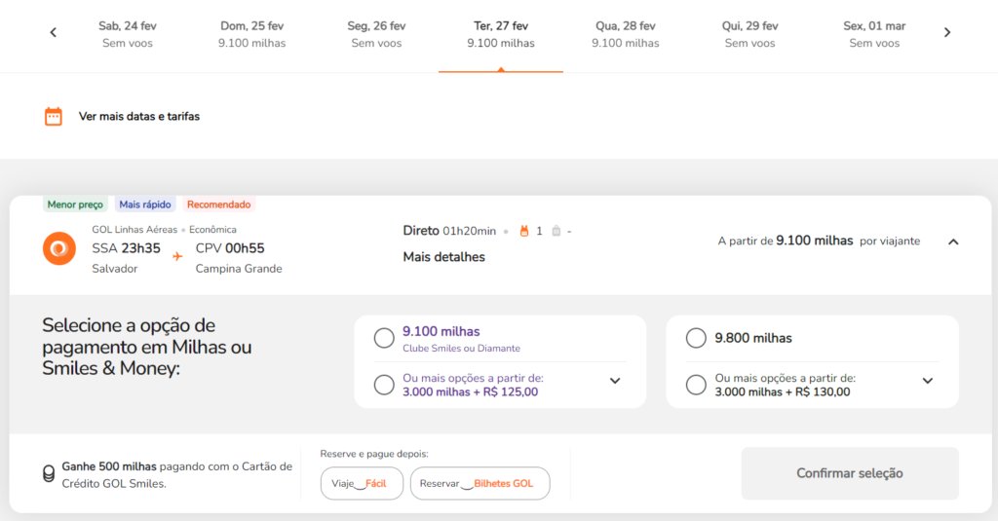Switch to the Dom, 25 fev date tab
This screenshot has width=998, height=521.
(252, 34)
